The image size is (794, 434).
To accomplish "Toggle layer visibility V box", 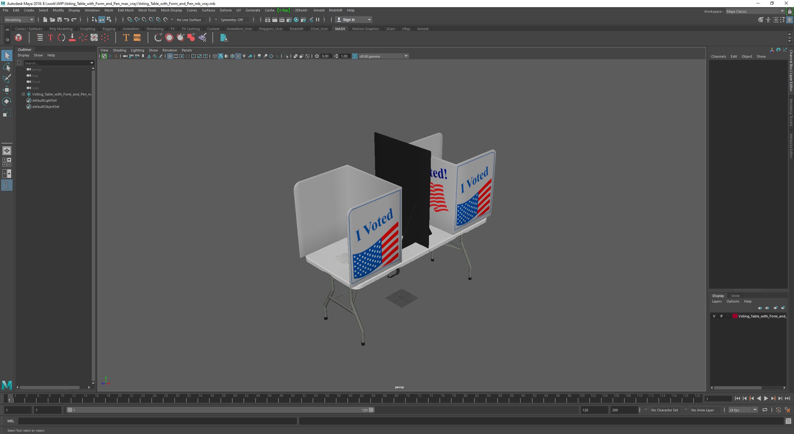I will point(714,316).
